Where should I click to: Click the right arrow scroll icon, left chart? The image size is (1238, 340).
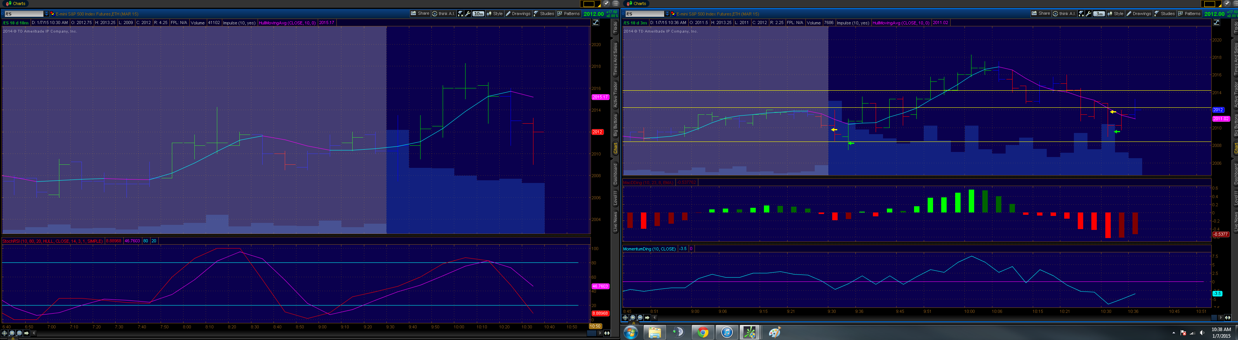pyautogui.click(x=26, y=333)
